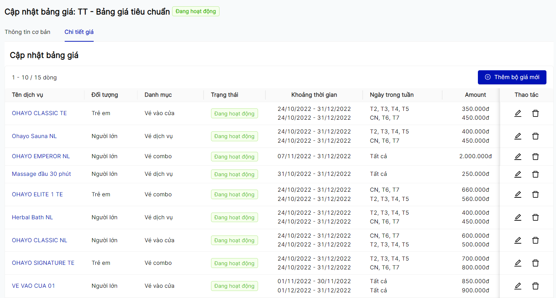The width and height of the screenshot is (556, 298).
Task: Open the OHAYO EMPEROR NL service link
Action: pyautogui.click(x=41, y=156)
